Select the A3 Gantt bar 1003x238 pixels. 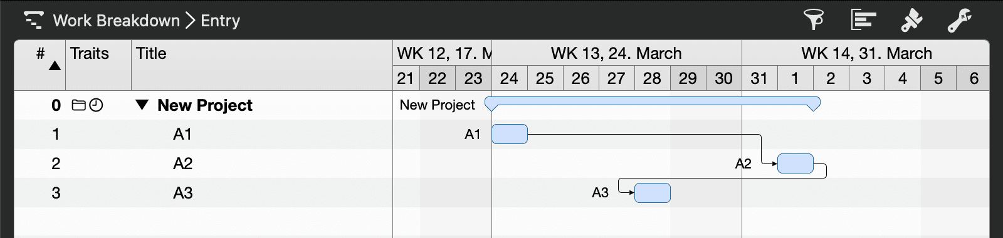click(x=653, y=193)
